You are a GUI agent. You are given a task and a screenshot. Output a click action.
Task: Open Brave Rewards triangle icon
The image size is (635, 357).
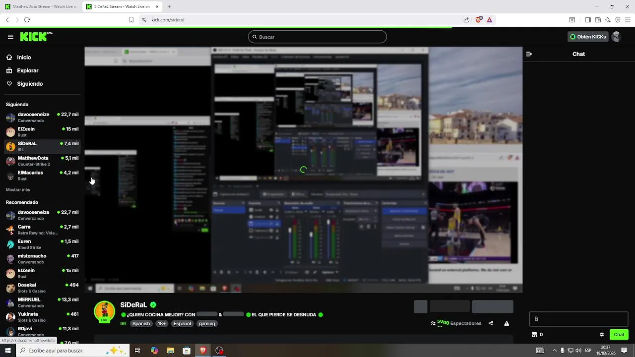click(x=490, y=20)
